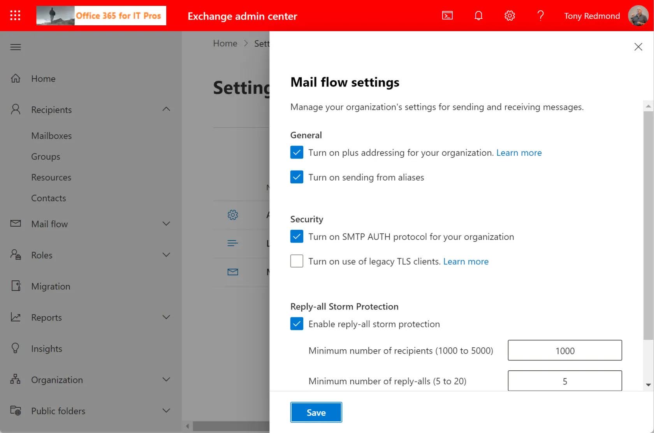Open the settings gear in header
Image resolution: width=654 pixels, height=433 pixels.
tap(510, 16)
